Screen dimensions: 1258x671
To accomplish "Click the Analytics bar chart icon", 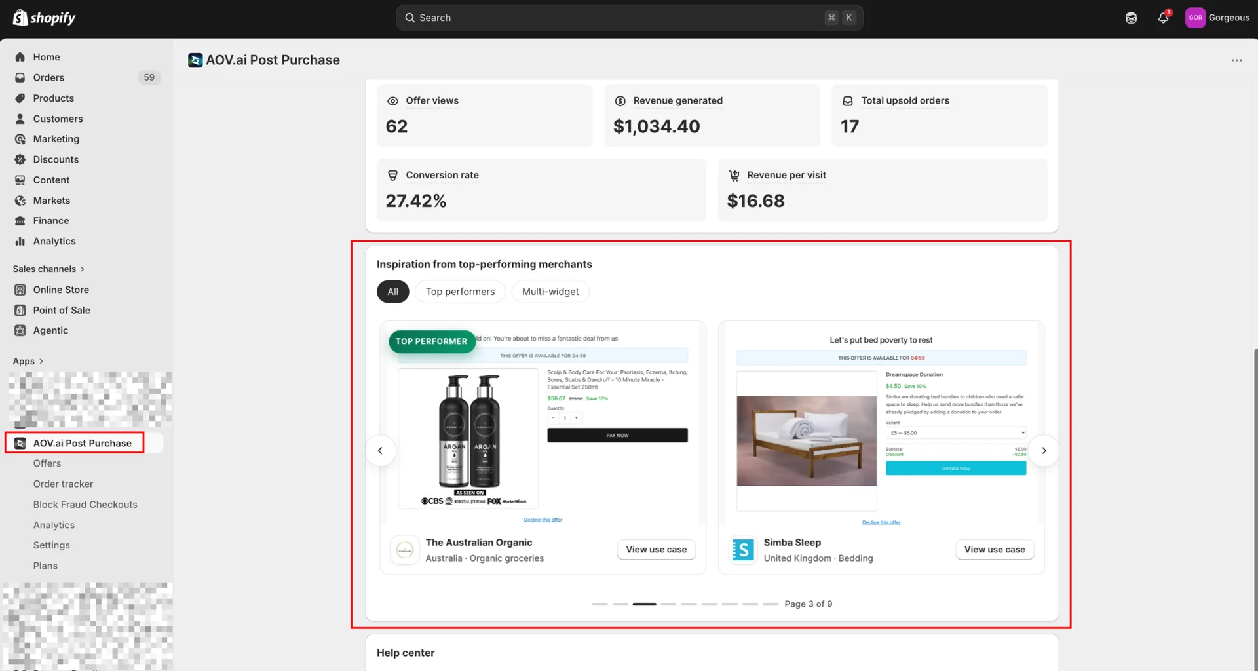I will point(20,241).
